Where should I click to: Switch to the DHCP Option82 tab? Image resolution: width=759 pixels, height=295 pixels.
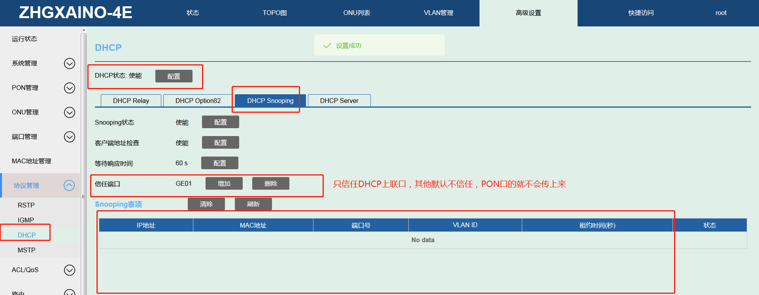[x=198, y=101]
